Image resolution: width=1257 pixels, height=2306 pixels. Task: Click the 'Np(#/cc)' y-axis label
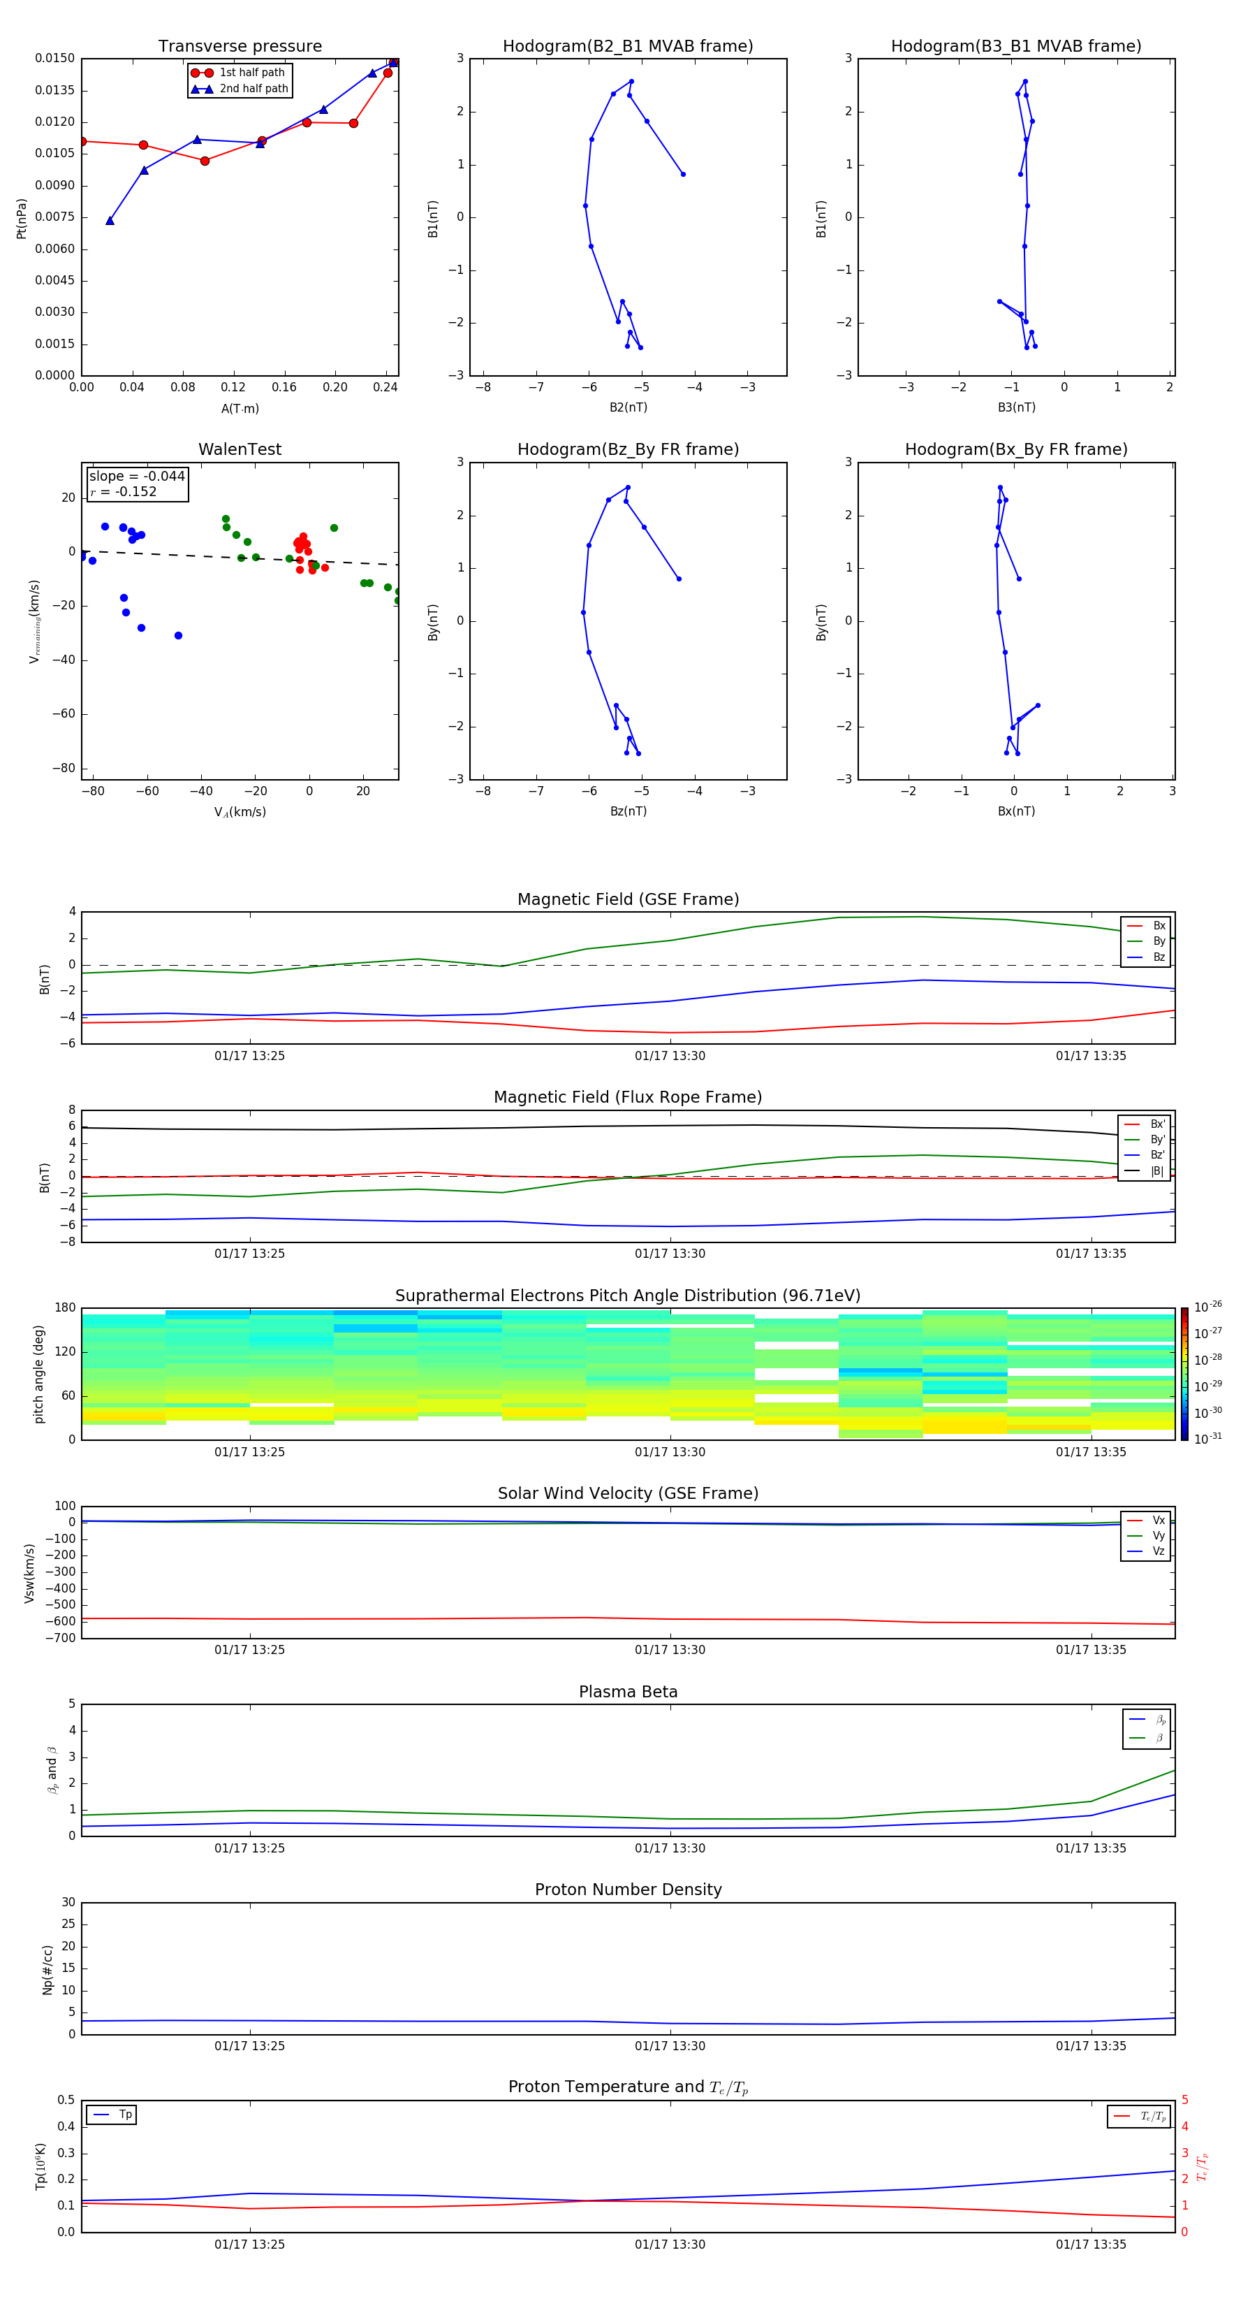47,1968
